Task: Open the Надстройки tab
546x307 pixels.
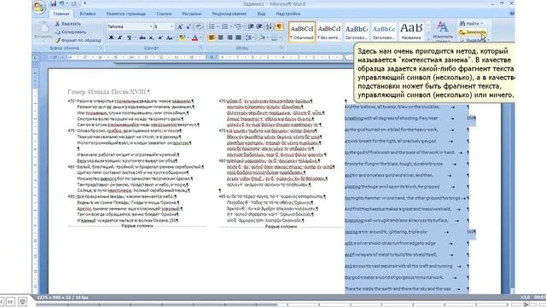Action: (288, 14)
